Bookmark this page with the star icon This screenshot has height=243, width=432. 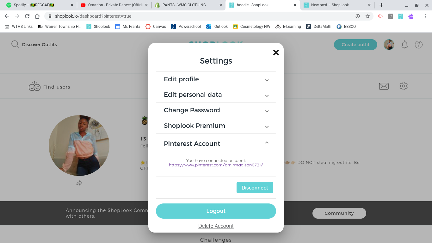point(368,16)
